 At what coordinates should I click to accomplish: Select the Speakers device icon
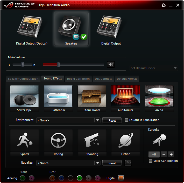click(x=69, y=26)
